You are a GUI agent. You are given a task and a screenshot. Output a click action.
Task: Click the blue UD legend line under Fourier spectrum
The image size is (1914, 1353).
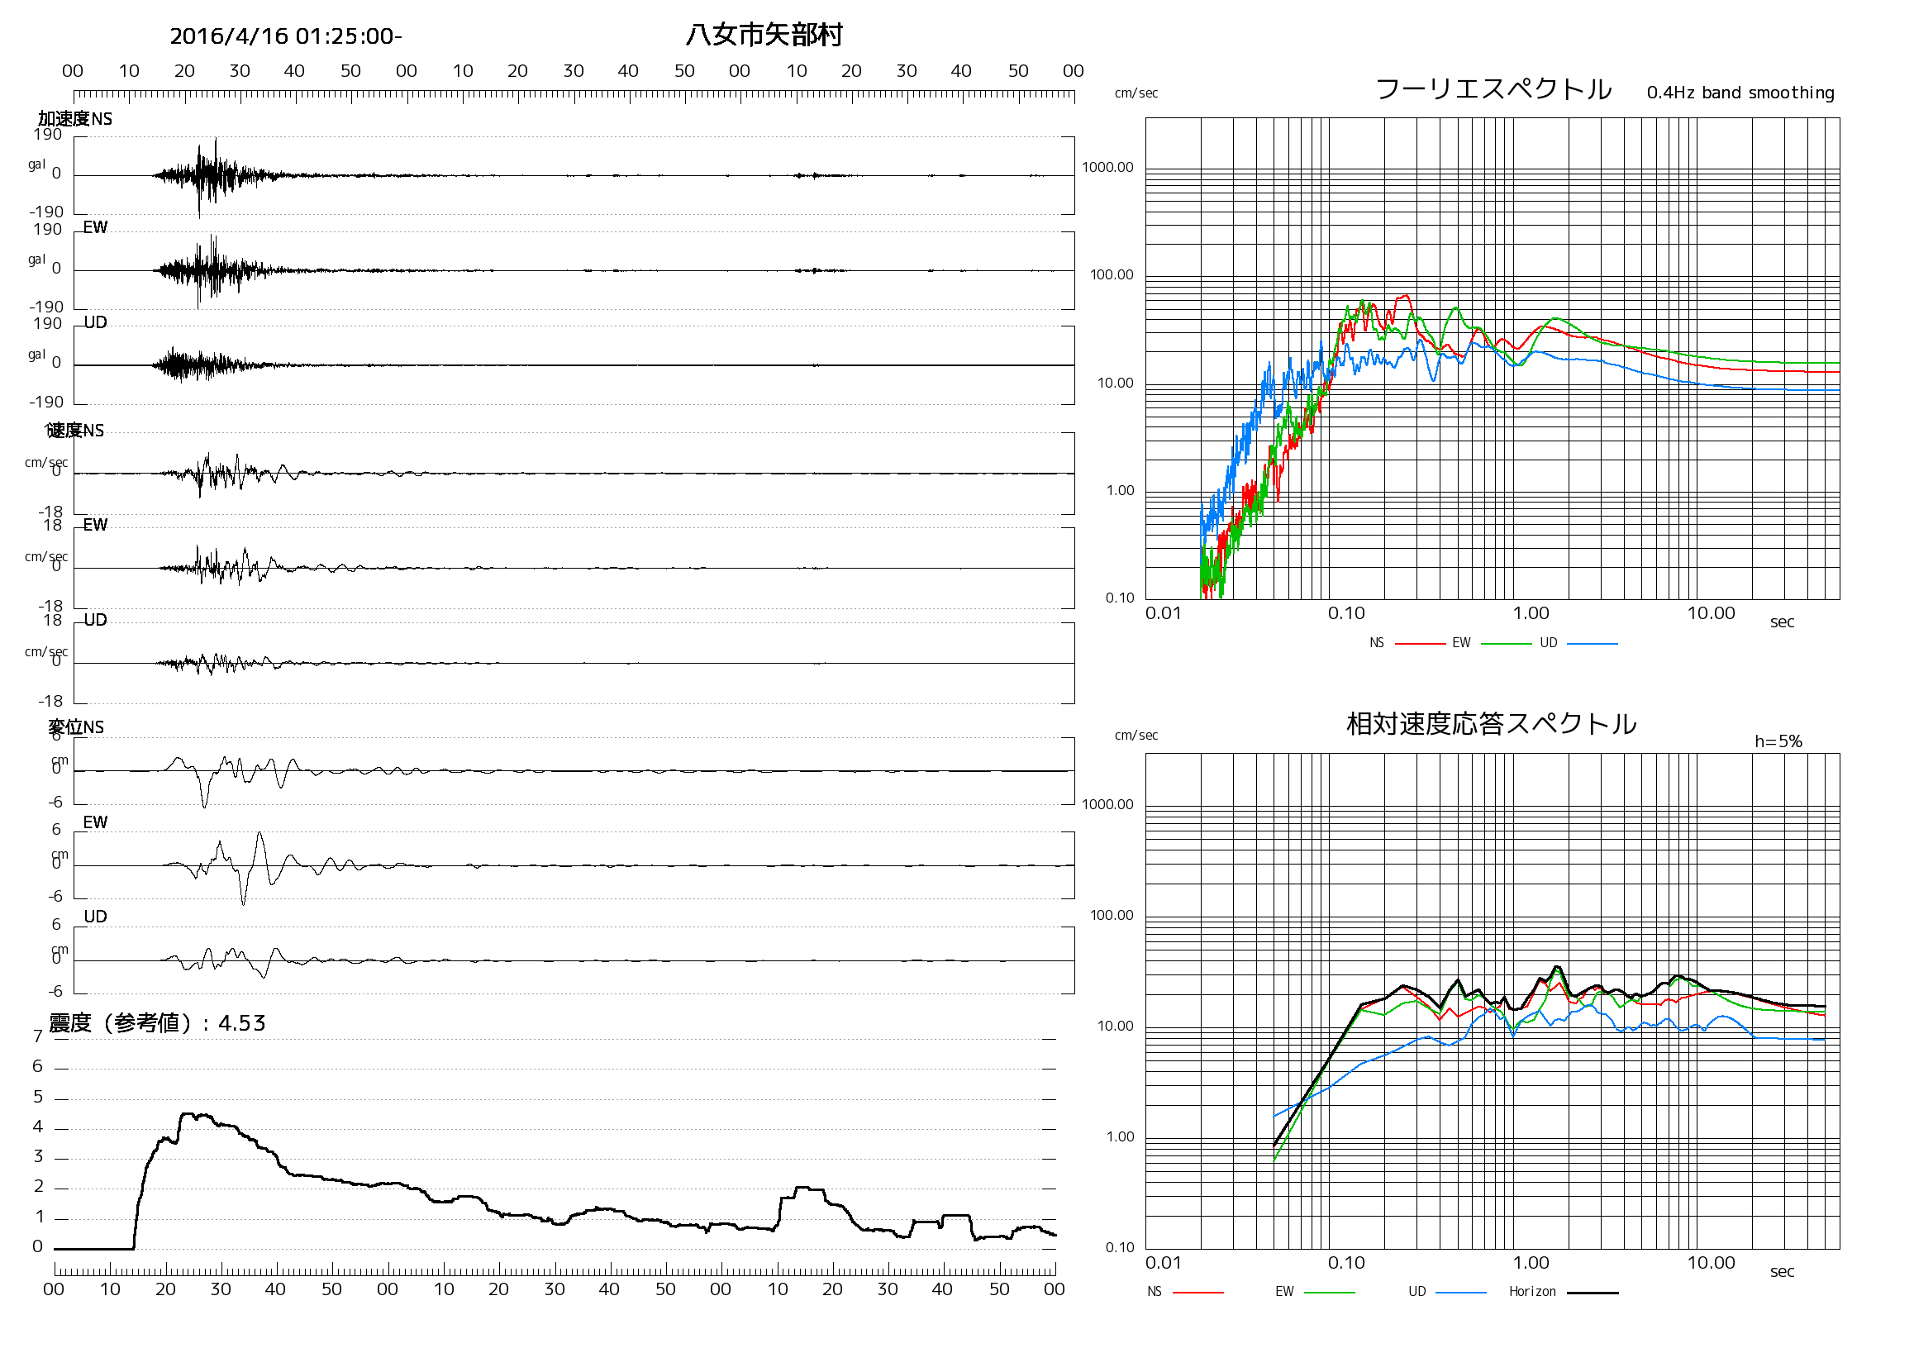1593,645
